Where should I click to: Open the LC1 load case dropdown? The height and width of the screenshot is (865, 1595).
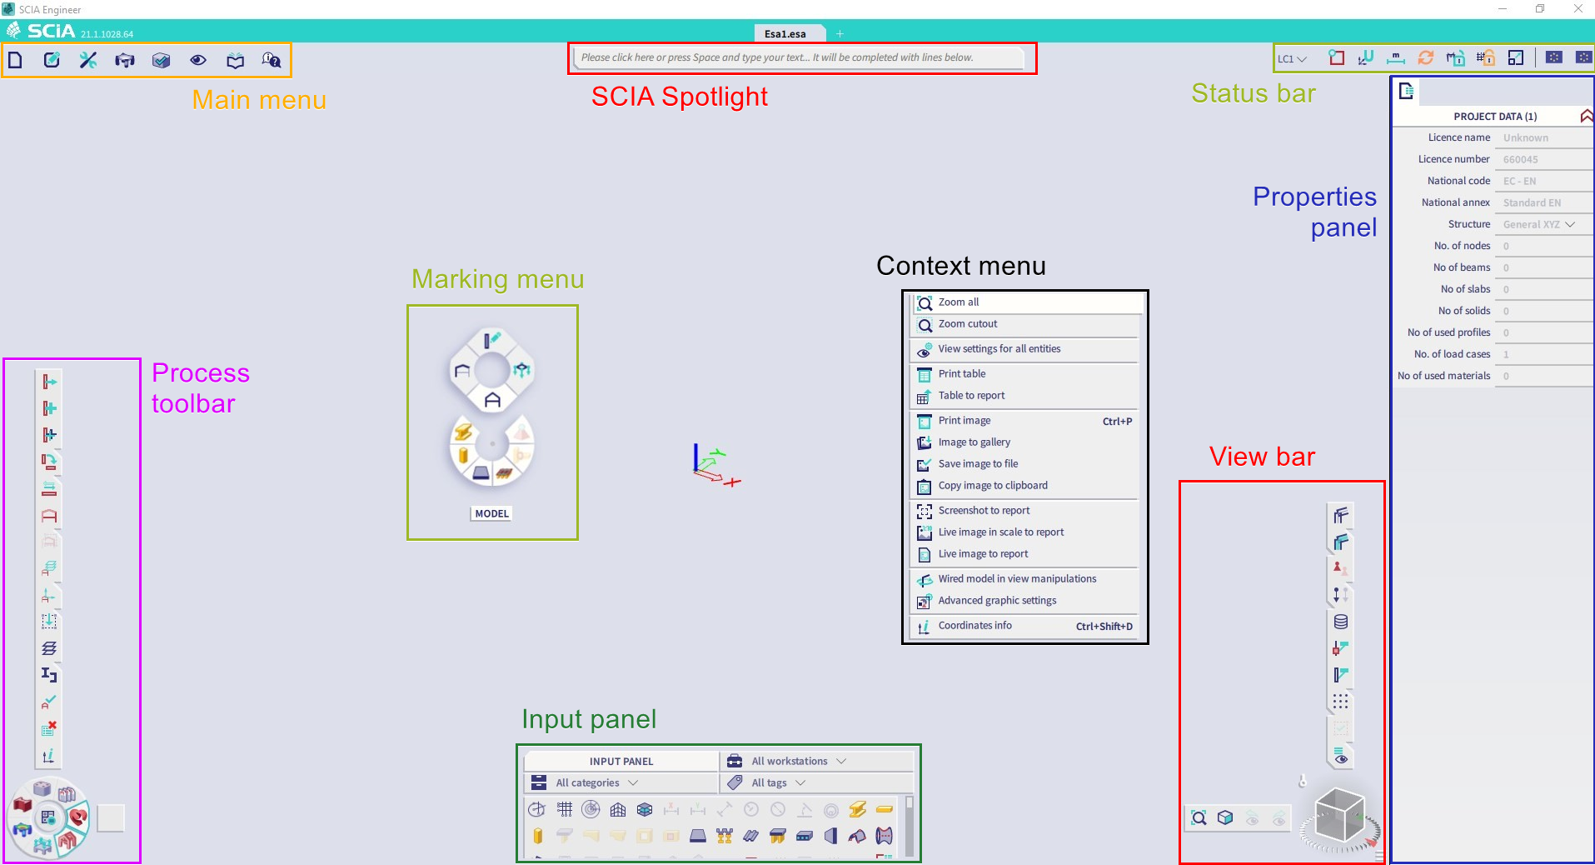(x=1292, y=58)
